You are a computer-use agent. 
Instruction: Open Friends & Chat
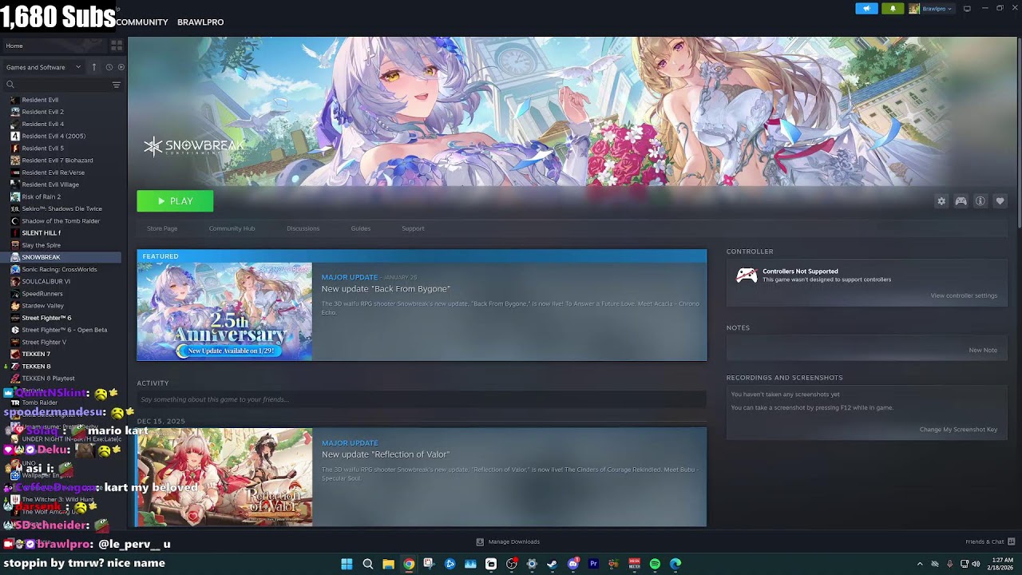(989, 541)
